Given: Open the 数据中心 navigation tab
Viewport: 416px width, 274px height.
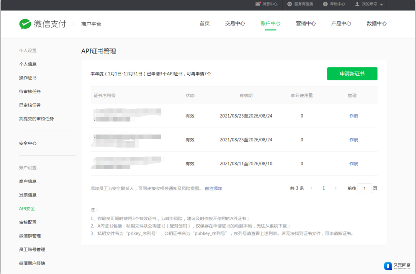Looking at the screenshot, I should click(377, 24).
